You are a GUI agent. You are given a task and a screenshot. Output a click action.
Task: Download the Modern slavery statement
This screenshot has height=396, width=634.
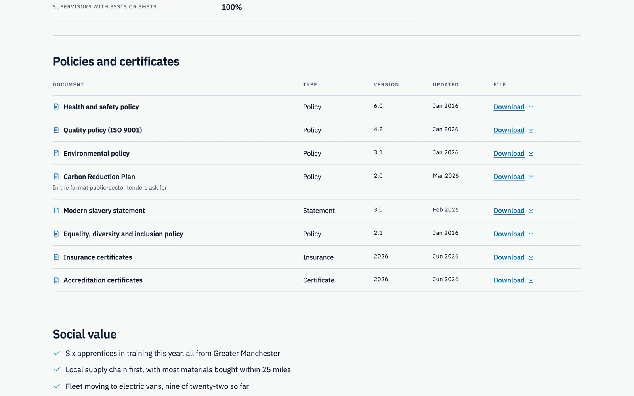(514, 211)
